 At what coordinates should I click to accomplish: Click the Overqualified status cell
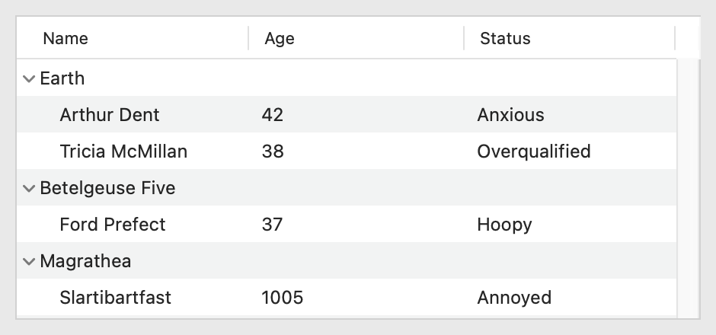[x=534, y=152]
